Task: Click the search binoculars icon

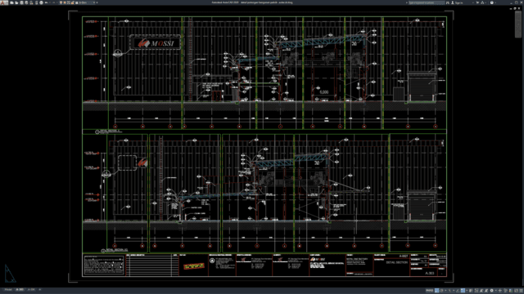Action: 448,2
